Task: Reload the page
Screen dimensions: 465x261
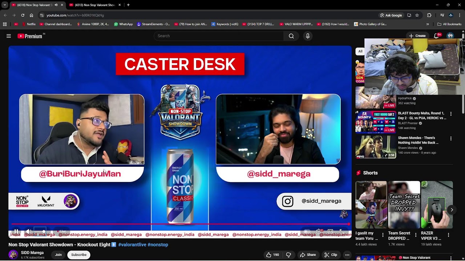Action: tap(23, 15)
